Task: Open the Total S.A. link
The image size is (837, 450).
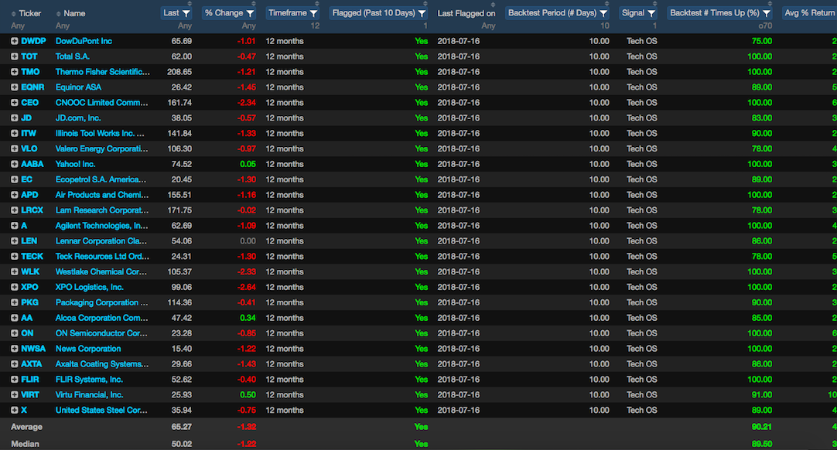Action: 73,56
